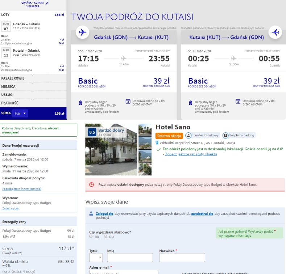Click the online check-in calendar icon in outbound card
The image size is (286, 274).
point(128,102)
